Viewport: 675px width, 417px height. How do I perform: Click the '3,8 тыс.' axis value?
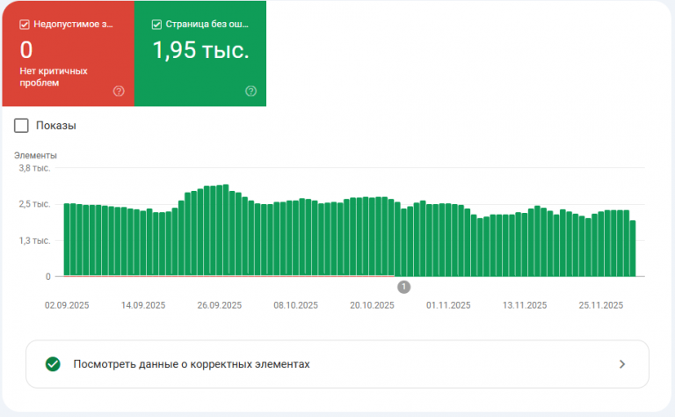(34, 168)
